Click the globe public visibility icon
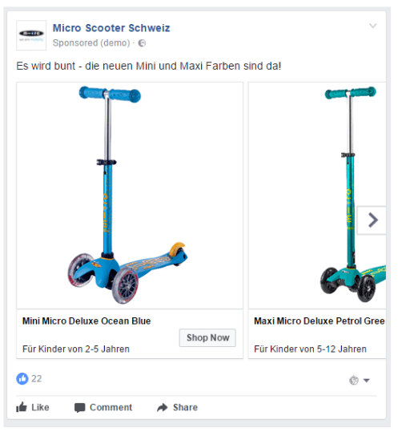 142,43
